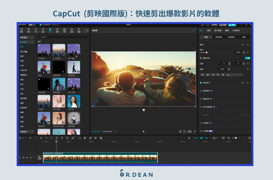
Task: Click the Pro upgrade button
Action: tap(214, 25)
